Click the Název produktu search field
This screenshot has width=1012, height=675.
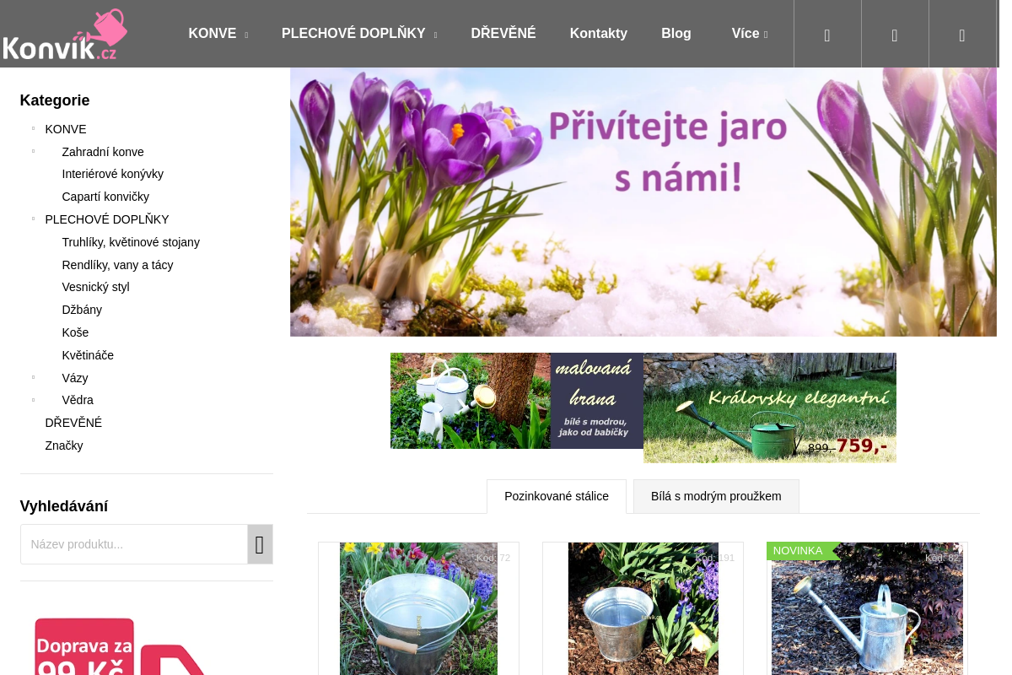(x=134, y=544)
